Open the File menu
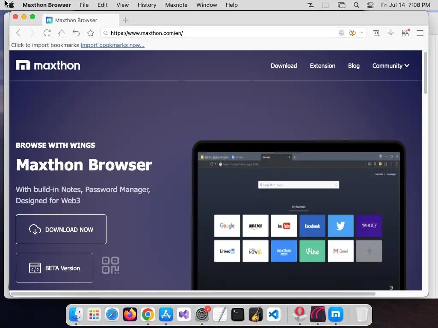 (84, 5)
